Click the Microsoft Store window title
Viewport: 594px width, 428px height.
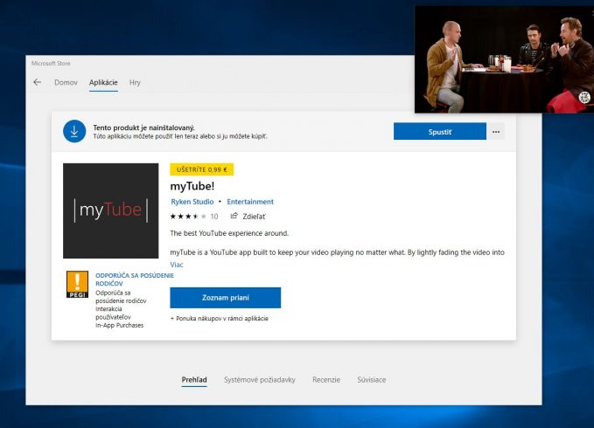point(51,63)
